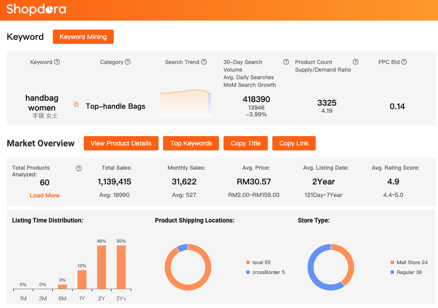Toggle the Mall Store legend item
This screenshot has height=308, width=438.
click(x=409, y=262)
